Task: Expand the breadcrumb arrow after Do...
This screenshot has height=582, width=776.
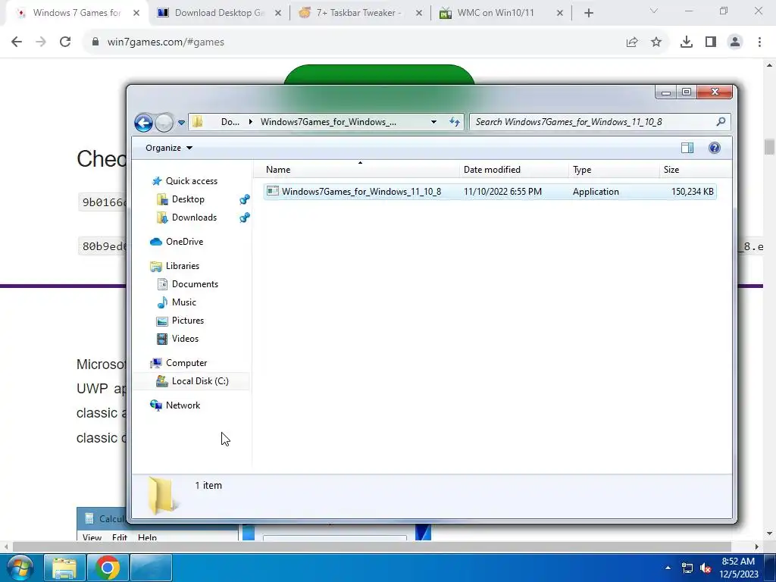Action: [250, 122]
